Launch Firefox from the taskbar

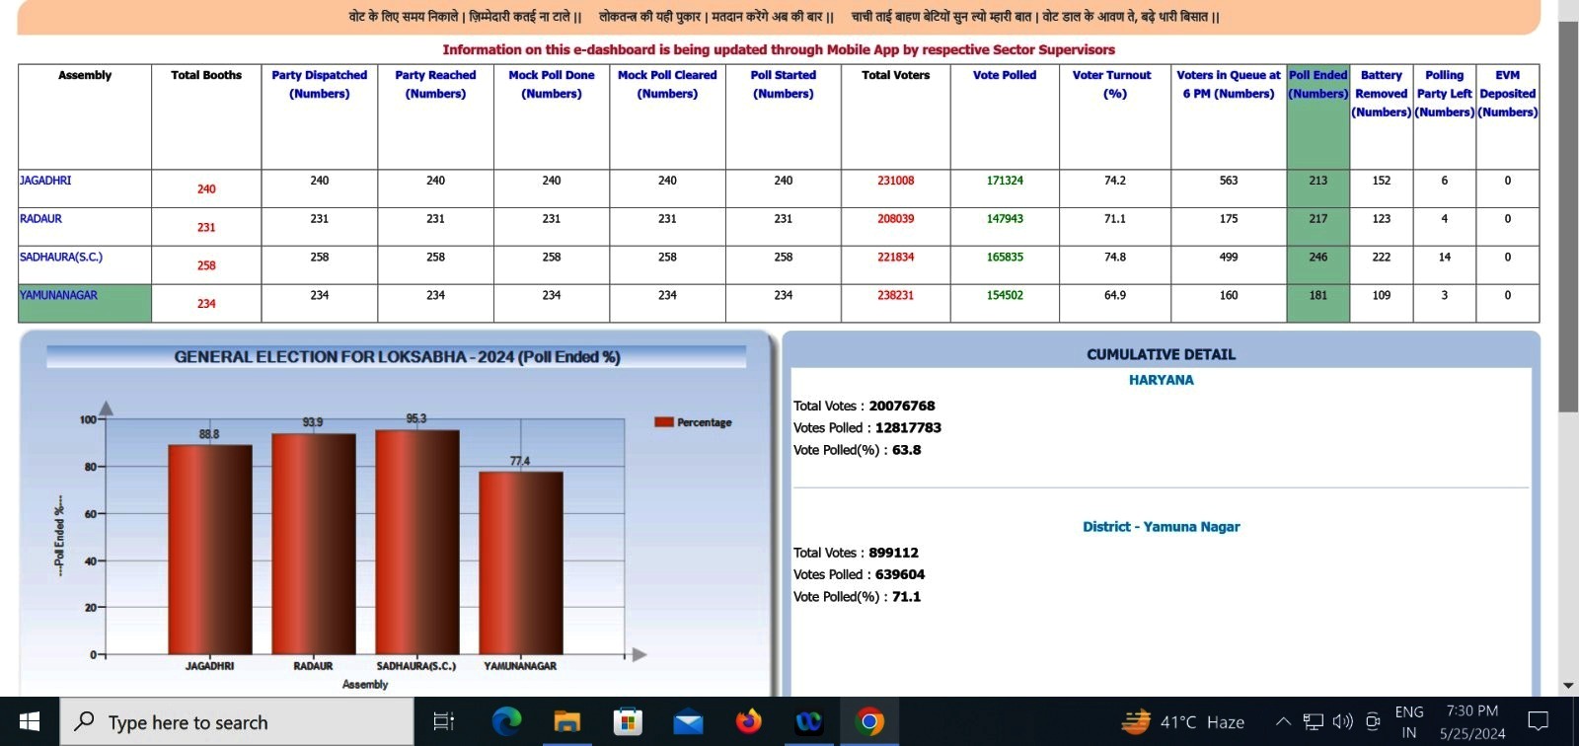748,722
